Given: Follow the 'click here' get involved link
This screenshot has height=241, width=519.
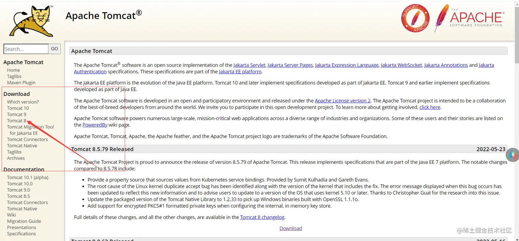Looking at the screenshot, I should tap(430, 107).
